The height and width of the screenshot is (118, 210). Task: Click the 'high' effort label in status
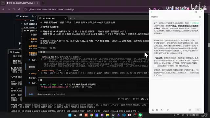tap(54, 85)
